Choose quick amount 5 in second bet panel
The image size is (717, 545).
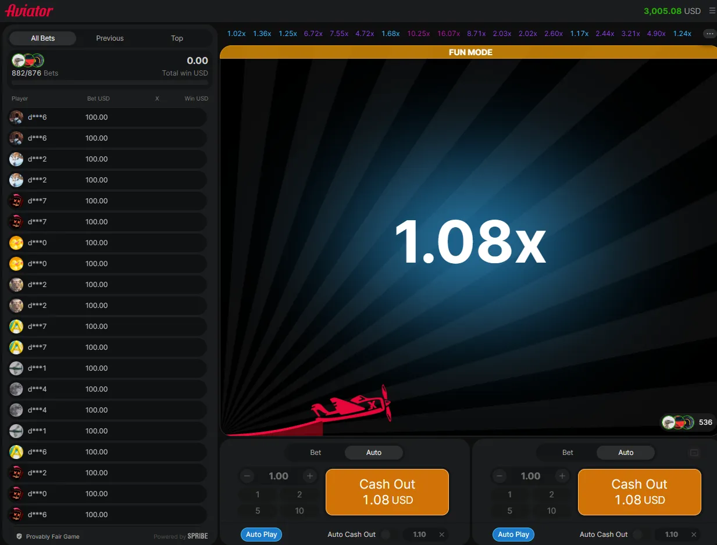tap(509, 511)
